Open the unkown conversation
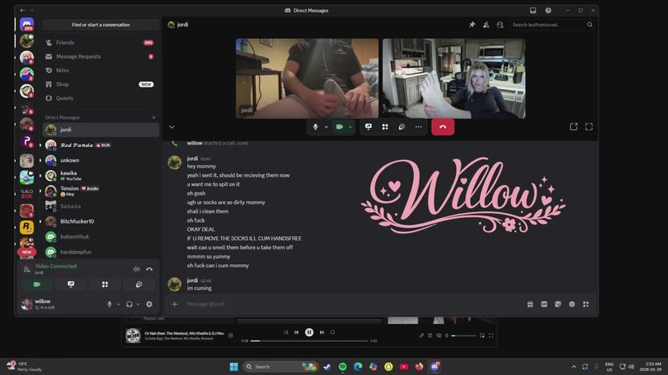 pos(101,160)
